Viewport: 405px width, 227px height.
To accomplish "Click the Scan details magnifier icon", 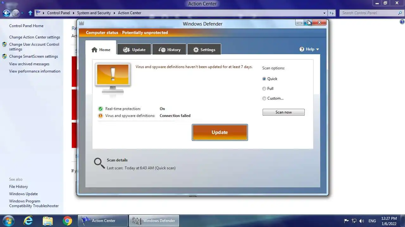I will [99, 163].
